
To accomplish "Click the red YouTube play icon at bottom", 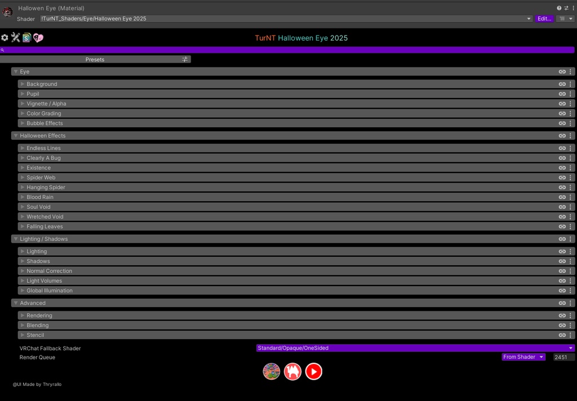I will tap(313, 372).
